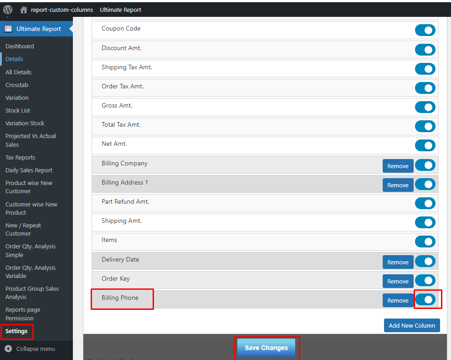Open Customer wise New Product report
This screenshot has height=360, width=451.
(x=31, y=208)
